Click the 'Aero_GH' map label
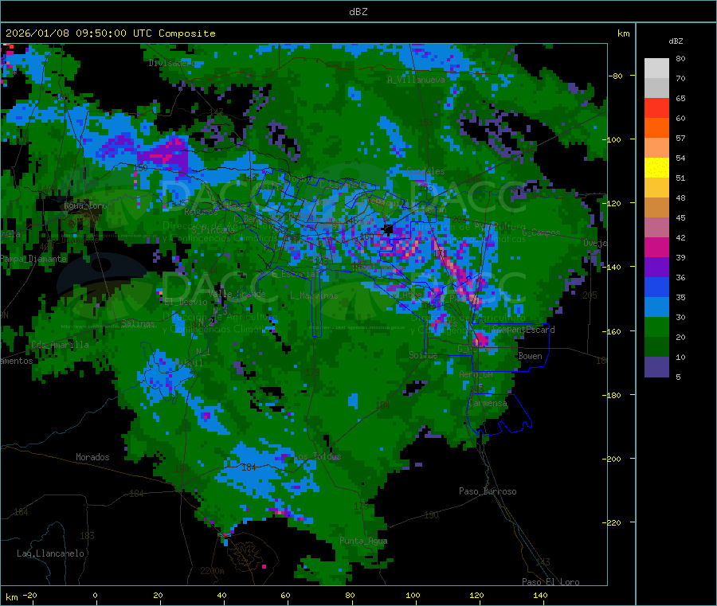This screenshot has width=717, height=606. coord(476,374)
